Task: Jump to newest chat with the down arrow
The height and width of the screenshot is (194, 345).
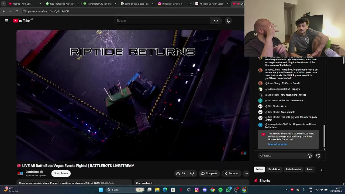Action: coord(325,149)
